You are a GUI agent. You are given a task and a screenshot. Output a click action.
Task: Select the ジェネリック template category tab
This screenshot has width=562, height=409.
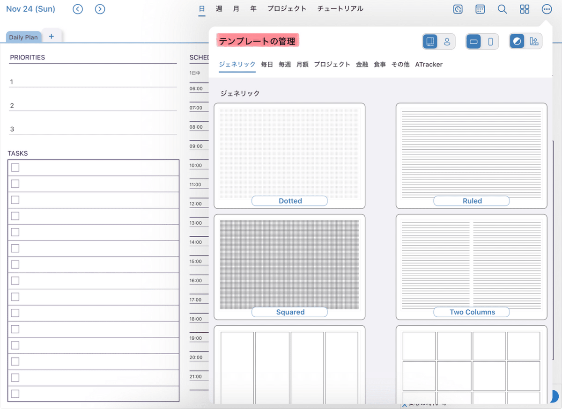coord(237,65)
